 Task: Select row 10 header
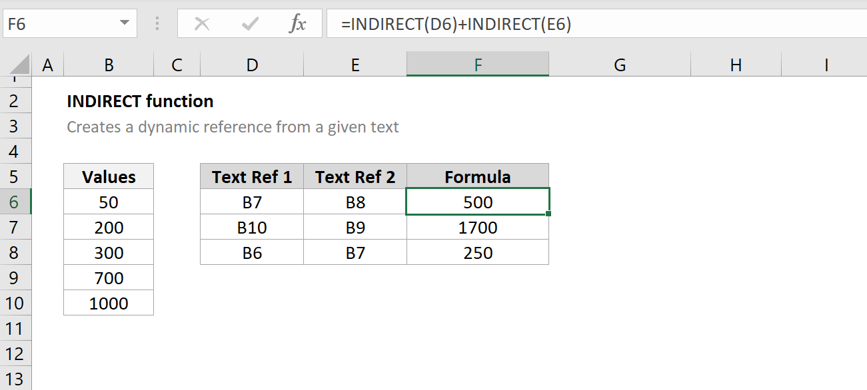[x=15, y=303]
